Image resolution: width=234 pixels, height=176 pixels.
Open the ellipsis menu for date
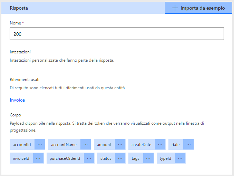[x=188, y=144]
